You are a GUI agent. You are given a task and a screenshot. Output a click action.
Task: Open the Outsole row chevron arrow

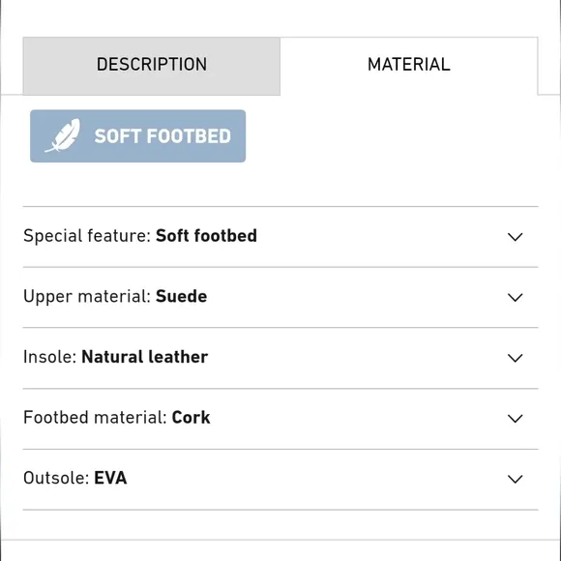(x=515, y=479)
